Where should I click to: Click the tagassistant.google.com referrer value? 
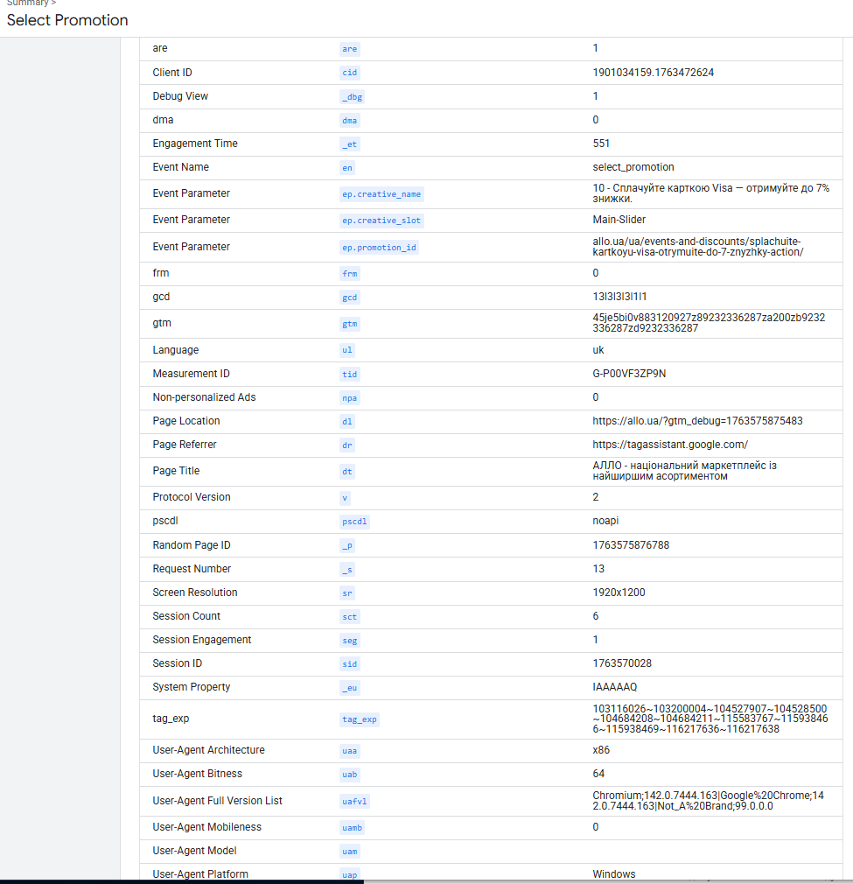[670, 445]
